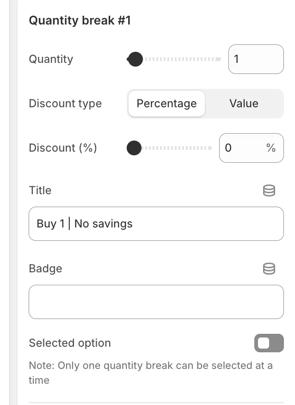Click the dotted track of the Discount slider
The height and width of the screenshot is (405, 295).
(x=180, y=148)
